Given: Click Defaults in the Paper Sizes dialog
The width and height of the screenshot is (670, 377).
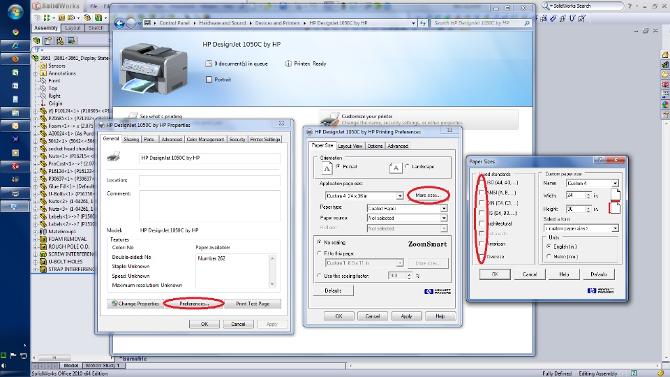Looking at the screenshot, I should (x=599, y=274).
